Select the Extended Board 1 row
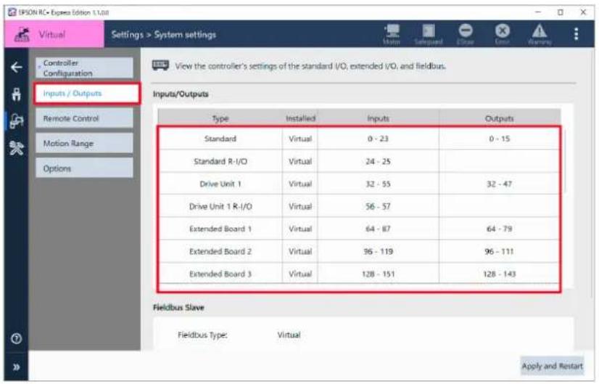Screen dimensions: 599x384 [x=359, y=229]
